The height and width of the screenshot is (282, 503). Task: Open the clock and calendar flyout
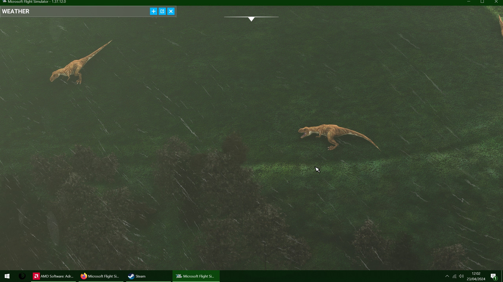coord(476,276)
